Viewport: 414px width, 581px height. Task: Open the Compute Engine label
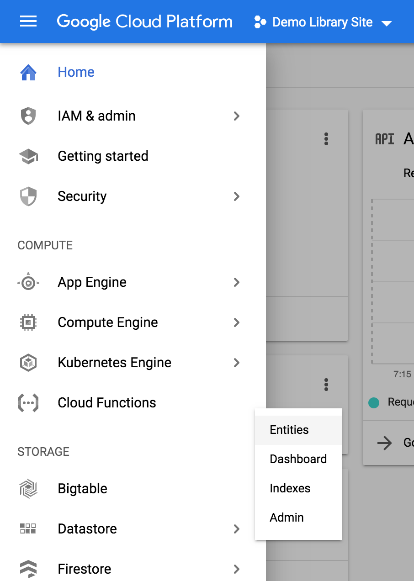(x=108, y=323)
